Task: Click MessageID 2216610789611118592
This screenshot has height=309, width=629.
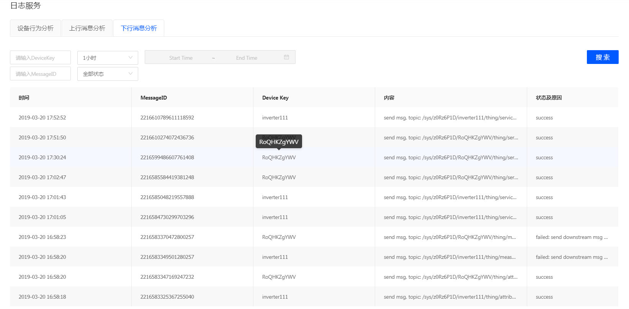Action: (167, 118)
